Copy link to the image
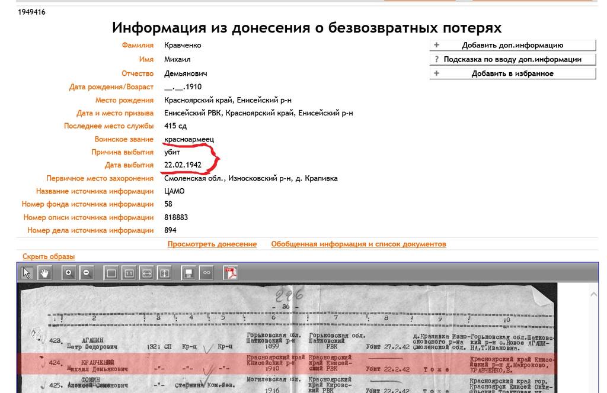 (207, 273)
